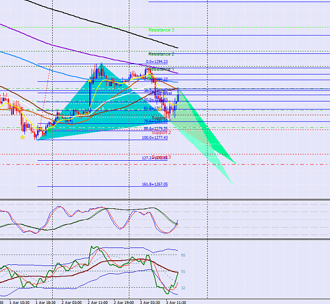
Task: Click the Resistance 2 pivot label
Action: pyautogui.click(x=161, y=54)
